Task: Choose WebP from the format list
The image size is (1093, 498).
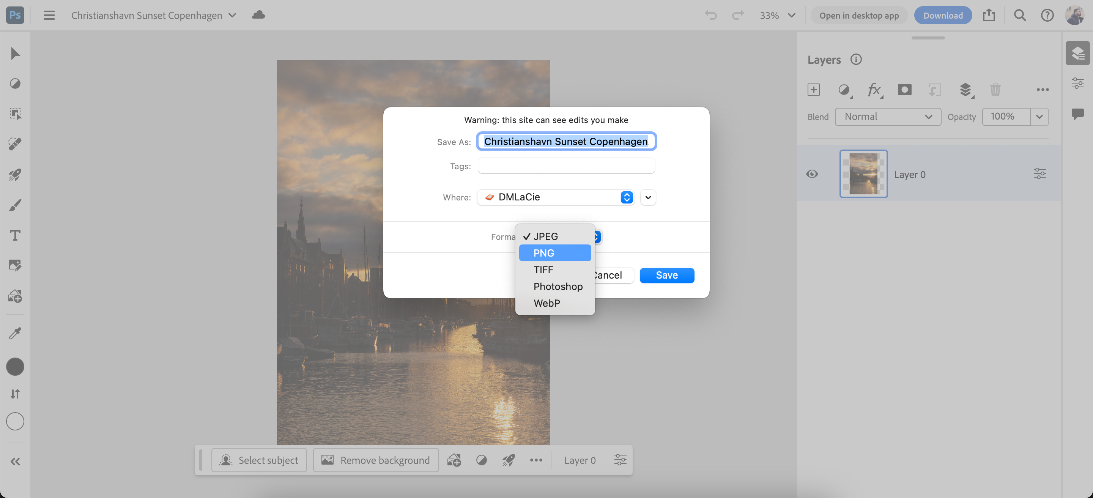Action: tap(546, 303)
